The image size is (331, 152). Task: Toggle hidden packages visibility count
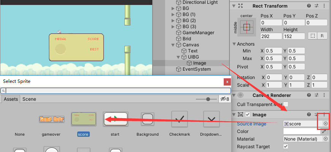tap(224, 99)
